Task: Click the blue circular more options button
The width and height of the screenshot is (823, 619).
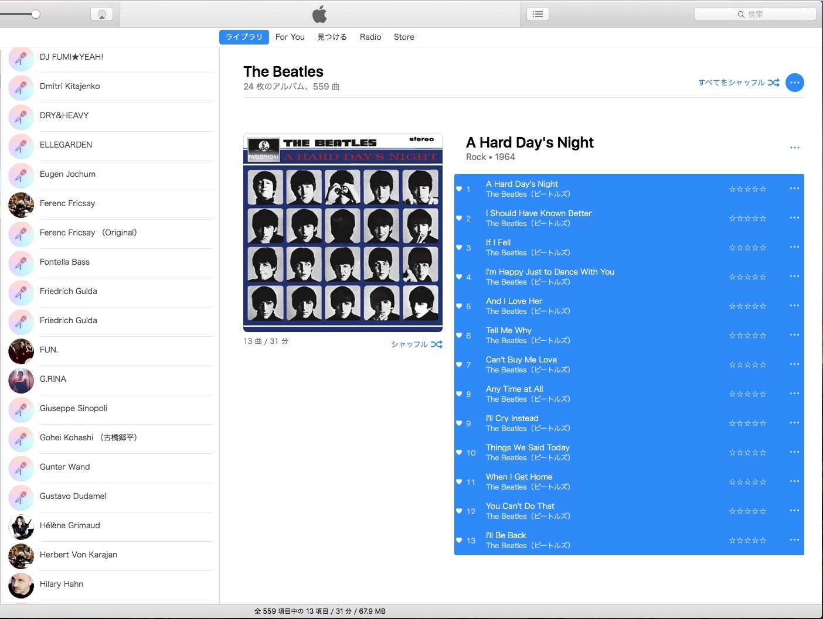Action: 794,83
